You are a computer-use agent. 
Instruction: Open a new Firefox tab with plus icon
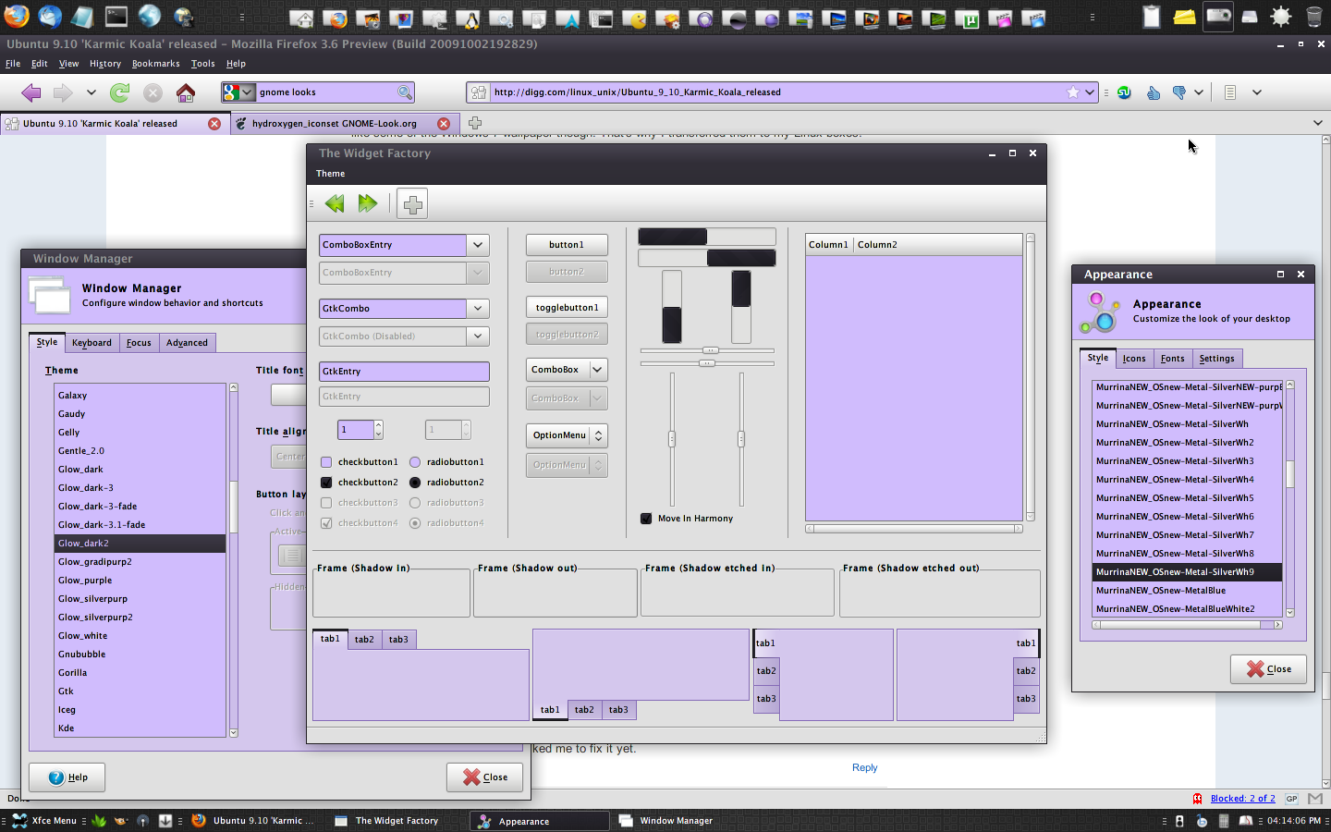475,123
